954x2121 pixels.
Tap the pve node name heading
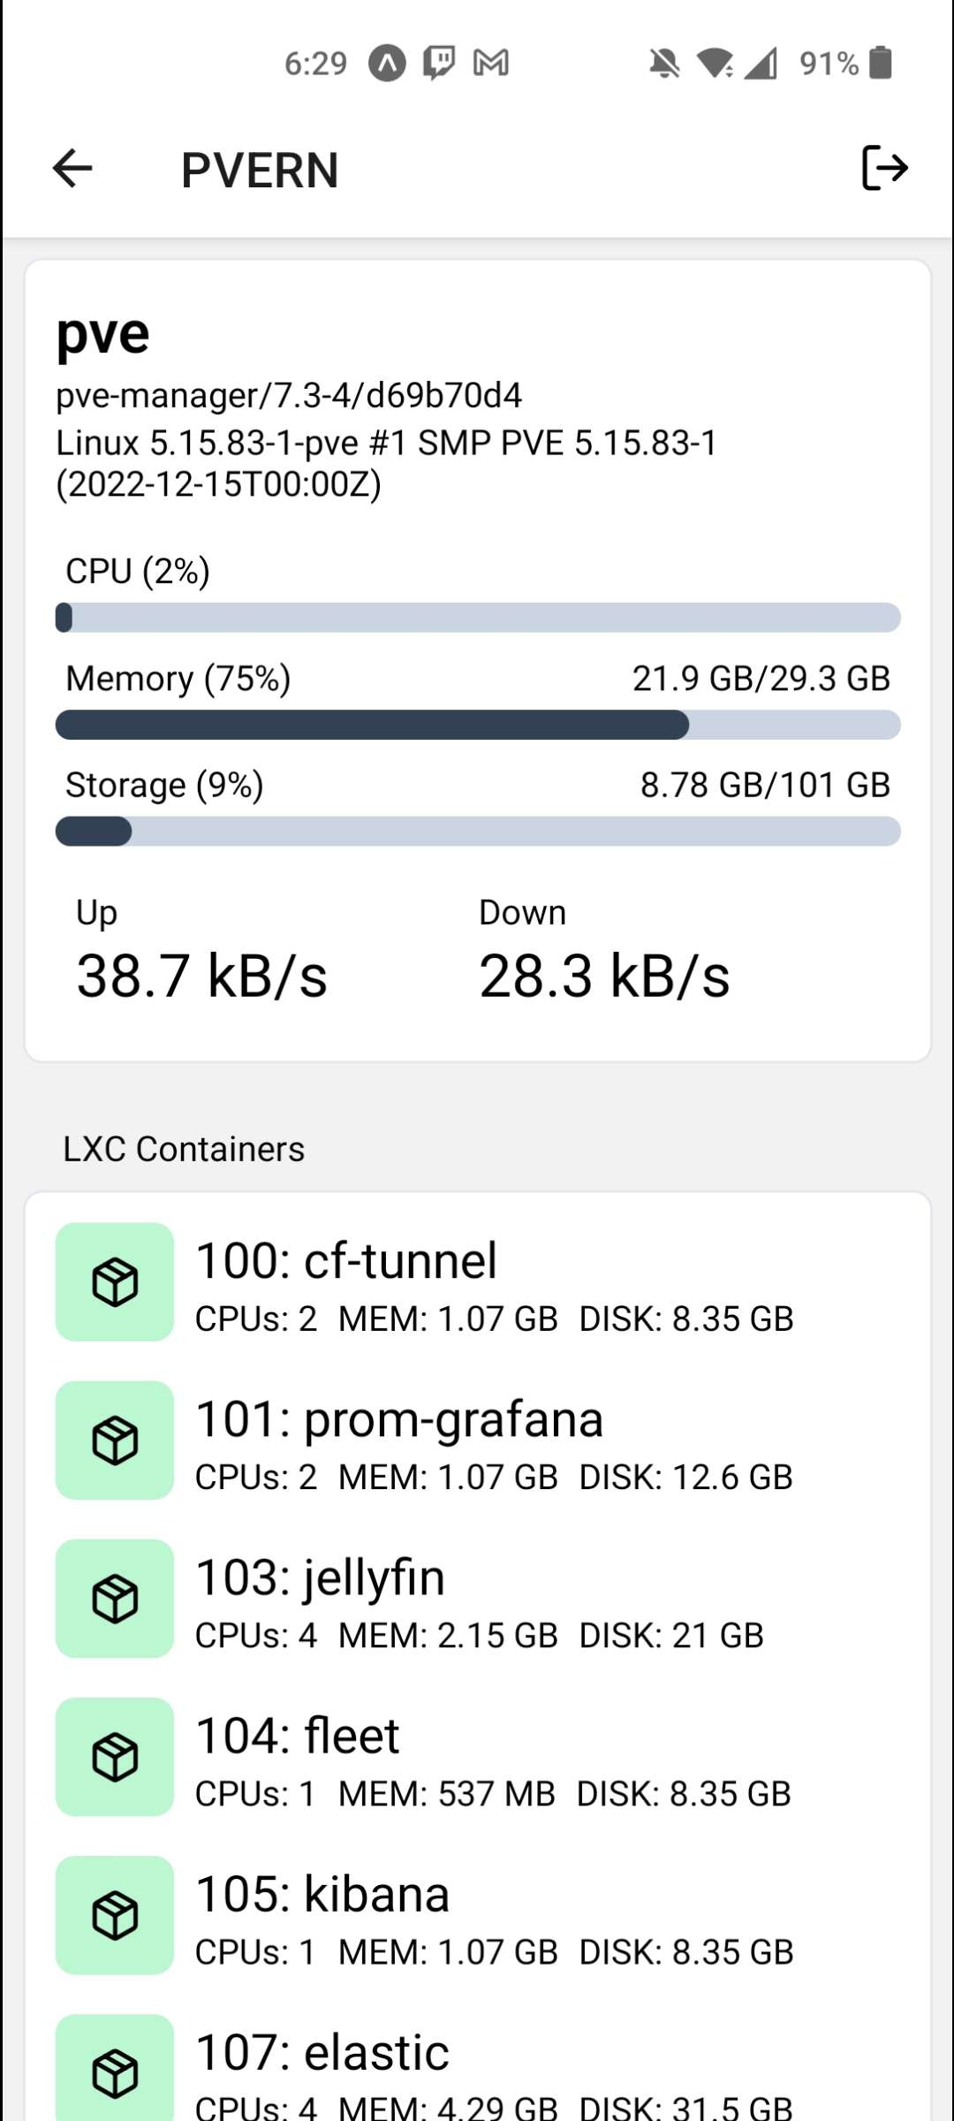click(x=103, y=335)
